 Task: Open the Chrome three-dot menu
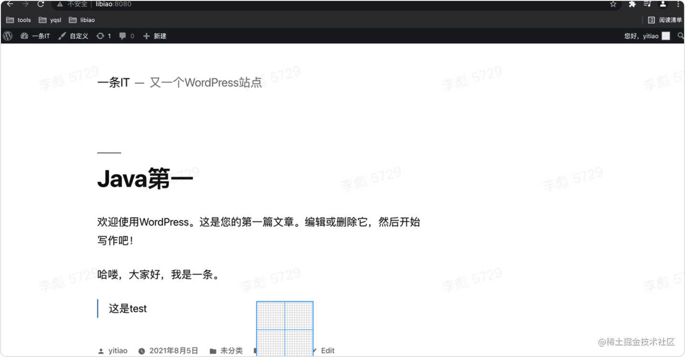click(678, 4)
